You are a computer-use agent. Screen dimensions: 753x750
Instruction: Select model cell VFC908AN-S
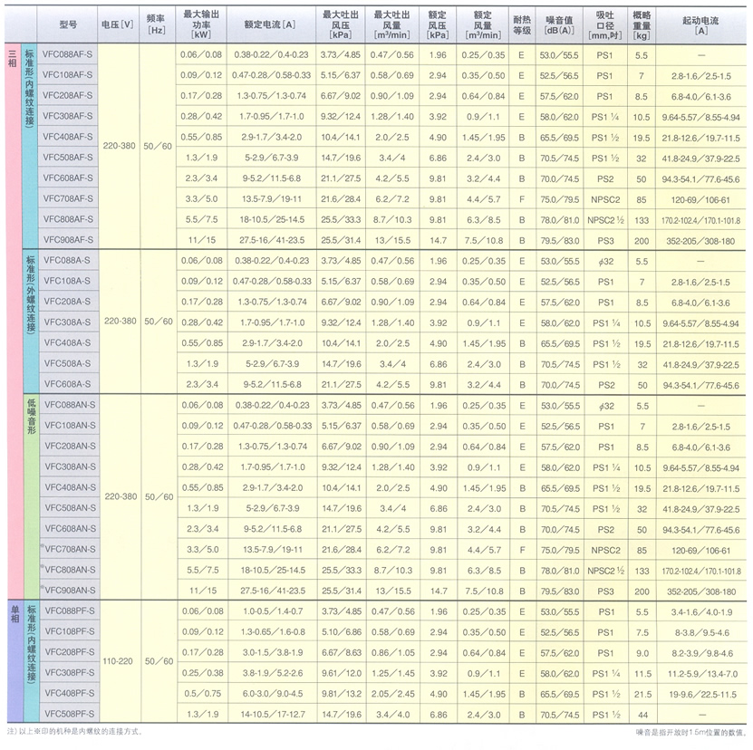pos(70,591)
